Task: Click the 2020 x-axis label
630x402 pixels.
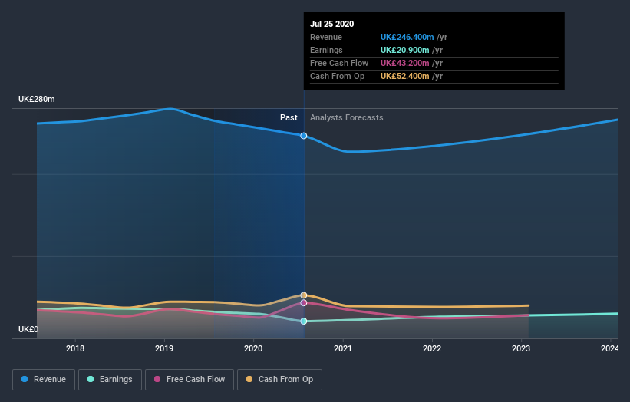Action: [x=253, y=348]
